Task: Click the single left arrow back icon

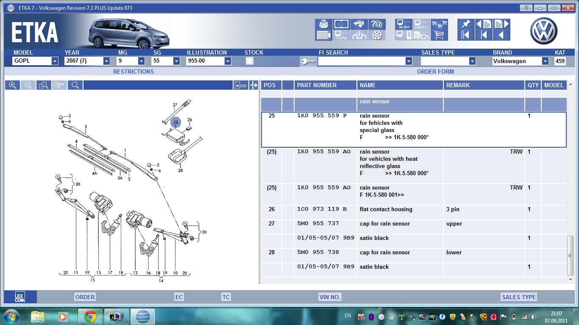Action: coord(501,35)
